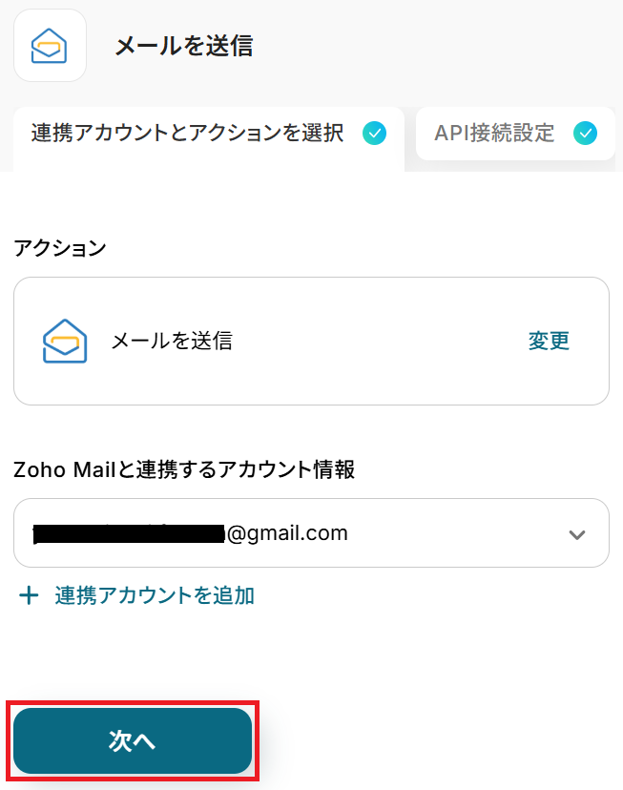623x790 pixels.
Task: Click the checkmark badge beside API接続設定
Action: pyautogui.click(x=585, y=134)
